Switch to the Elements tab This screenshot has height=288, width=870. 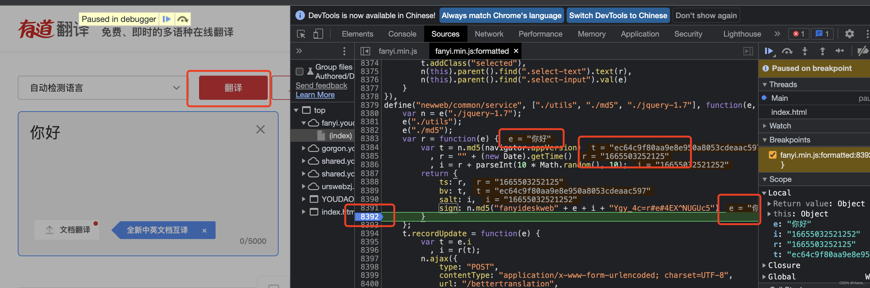coord(357,34)
